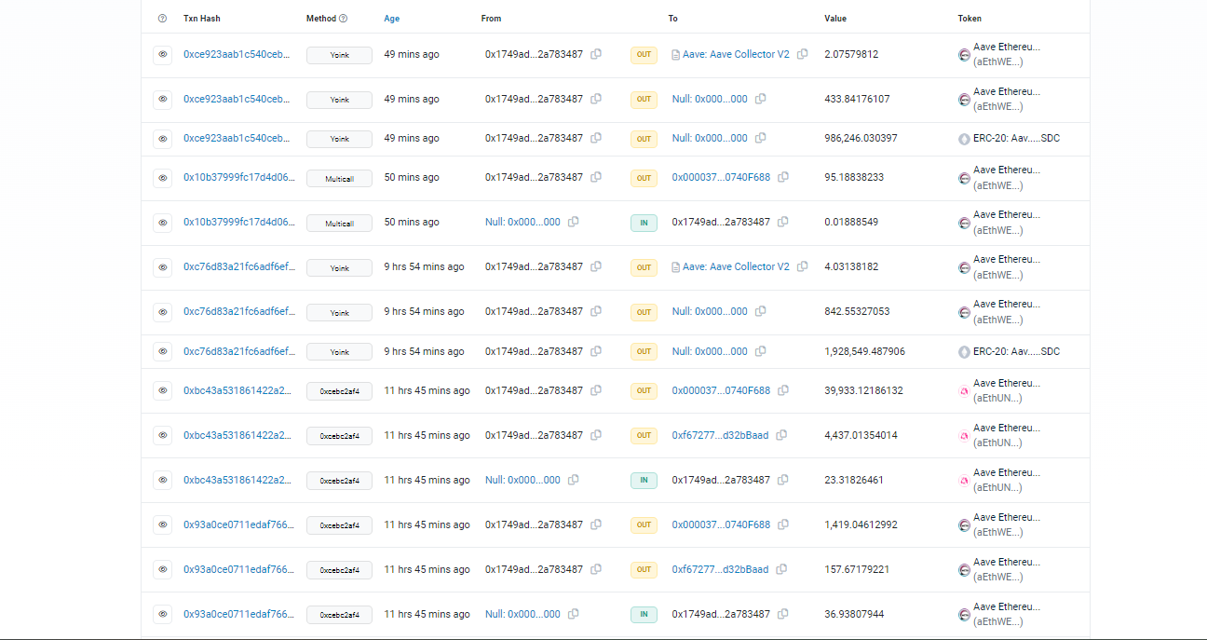This screenshot has height=640, width=1207.
Task: Copy Aave Collector V2 address in 2.07579812 row
Action: click(803, 54)
